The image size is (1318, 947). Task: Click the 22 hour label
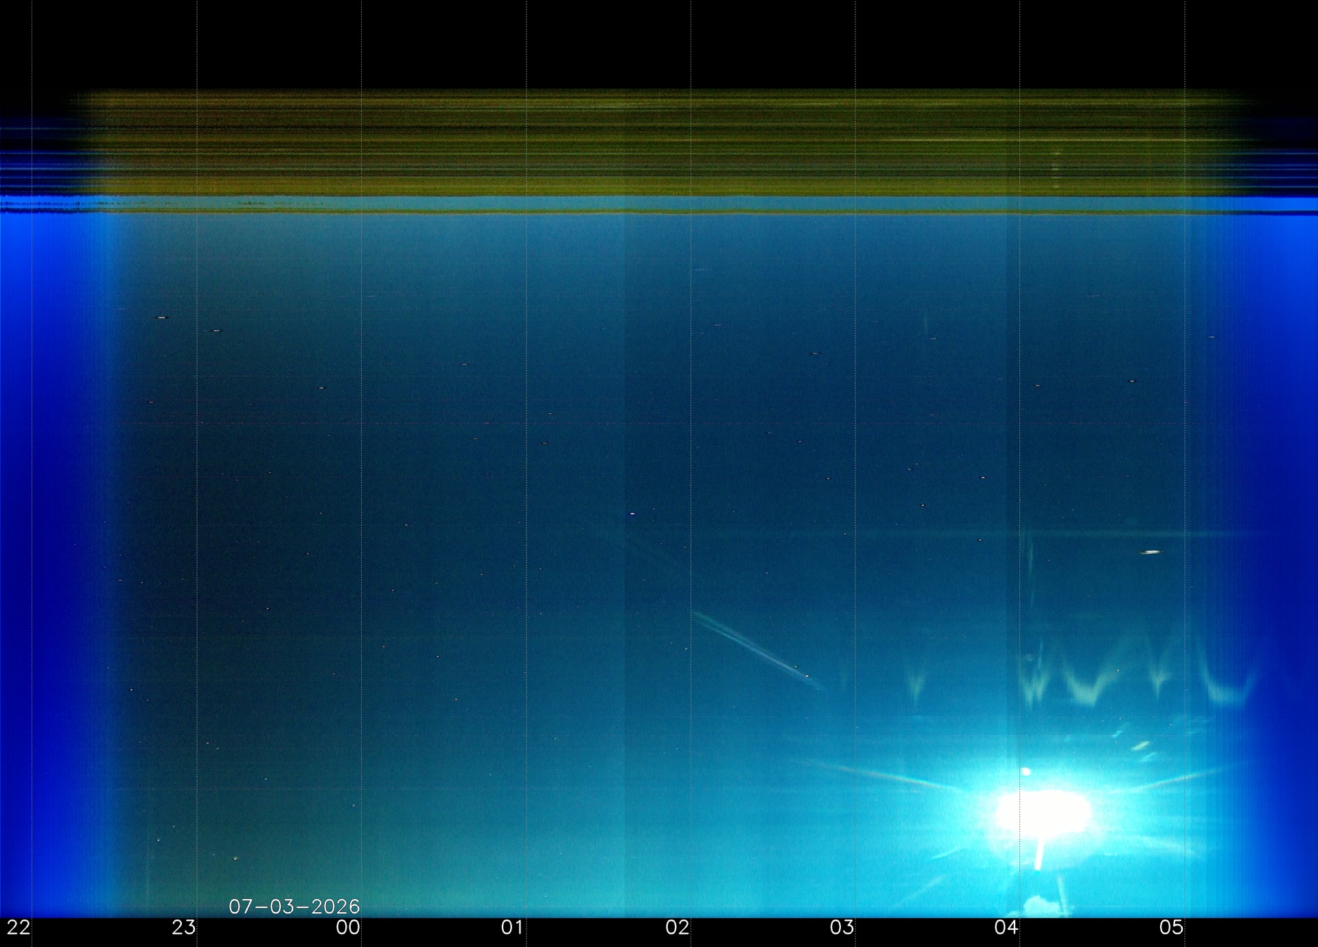19,928
